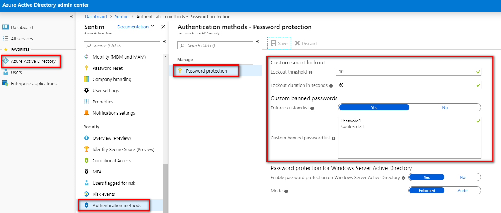This screenshot has height=213, width=501.
Task: Click the Enterprise applications grid icon
Action: (x=5, y=83)
